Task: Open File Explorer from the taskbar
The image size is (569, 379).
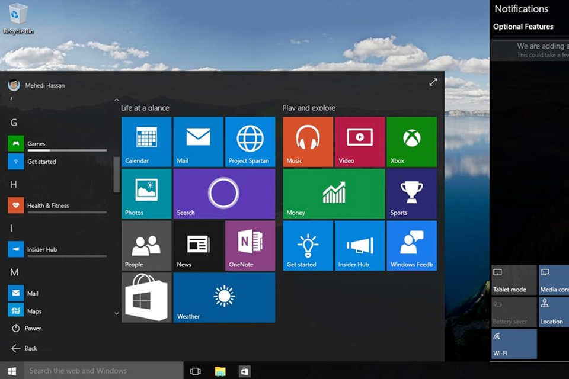Action: 220,371
